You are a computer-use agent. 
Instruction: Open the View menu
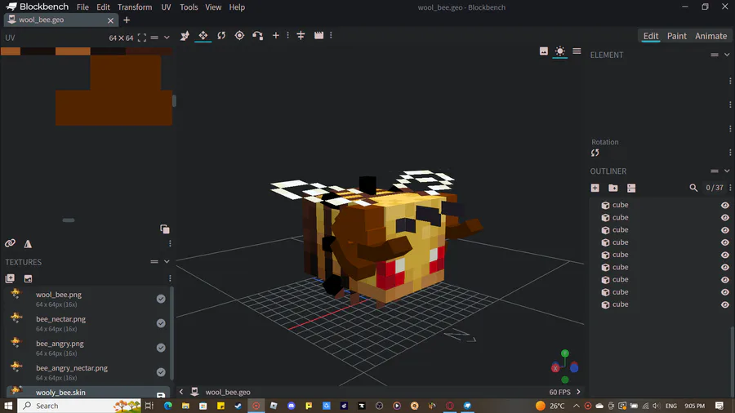click(x=213, y=7)
